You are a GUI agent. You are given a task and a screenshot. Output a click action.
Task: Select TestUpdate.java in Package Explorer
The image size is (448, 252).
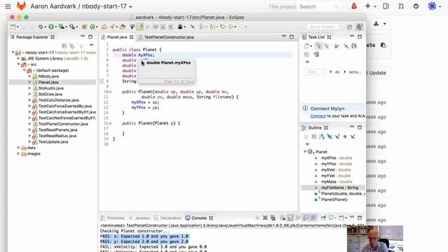pyautogui.click(x=53, y=141)
